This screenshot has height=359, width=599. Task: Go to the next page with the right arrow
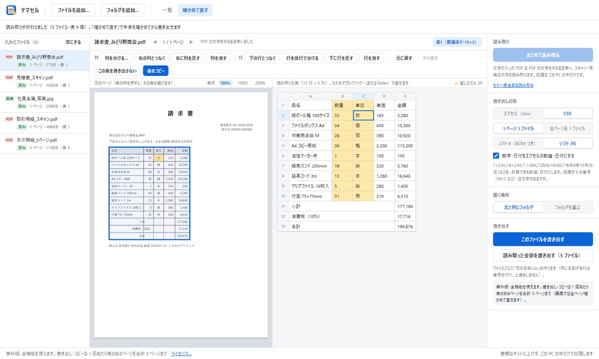click(192, 42)
